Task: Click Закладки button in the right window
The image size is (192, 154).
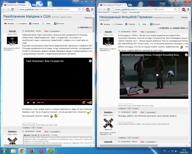Action: pyautogui.click(x=105, y=24)
